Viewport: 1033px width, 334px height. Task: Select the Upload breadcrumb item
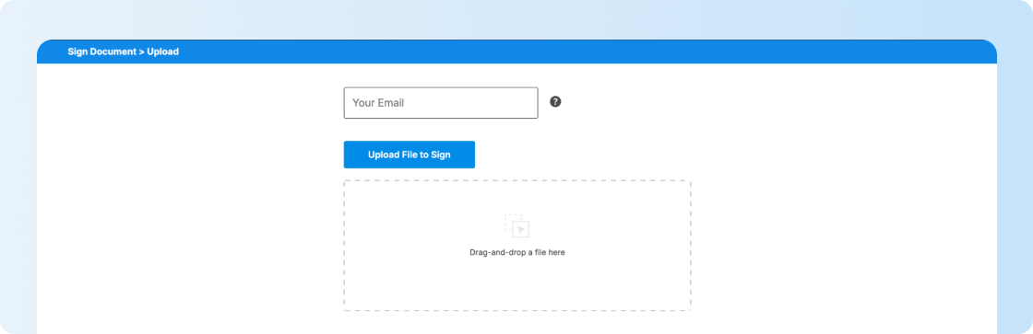[x=162, y=52]
